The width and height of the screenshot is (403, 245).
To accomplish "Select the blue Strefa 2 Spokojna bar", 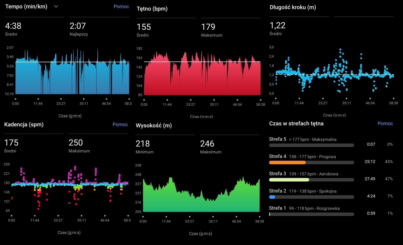I will coord(311,197).
